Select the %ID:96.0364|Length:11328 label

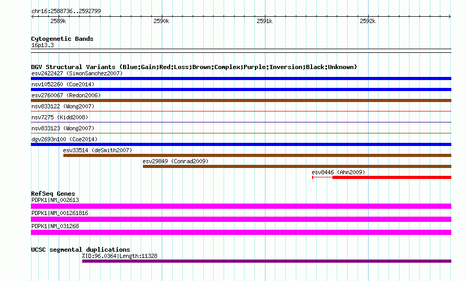click(120, 256)
